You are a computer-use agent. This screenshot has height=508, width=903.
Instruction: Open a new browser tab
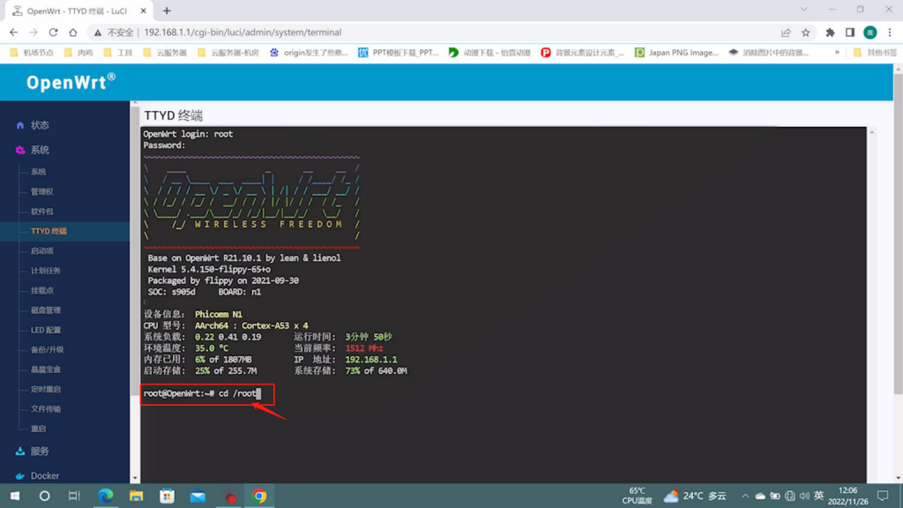pos(167,11)
